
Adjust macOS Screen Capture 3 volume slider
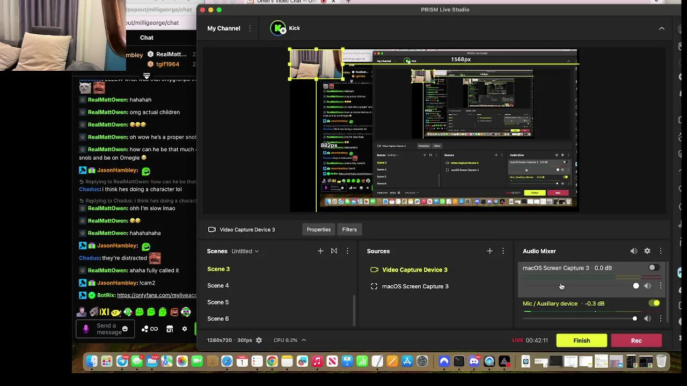click(580, 286)
